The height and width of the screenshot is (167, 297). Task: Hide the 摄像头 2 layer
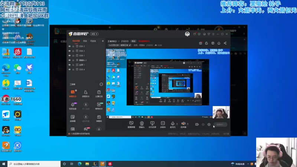(69, 60)
